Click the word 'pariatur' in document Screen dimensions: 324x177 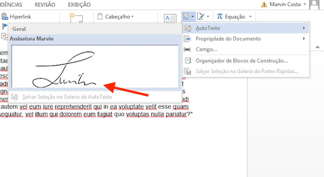point(176,114)
